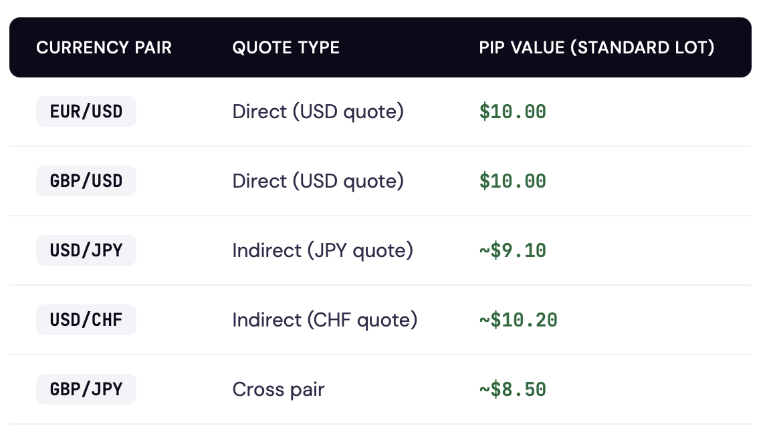Click the dark table header bar
Screen dimensions: 769x430
point(380,47)
